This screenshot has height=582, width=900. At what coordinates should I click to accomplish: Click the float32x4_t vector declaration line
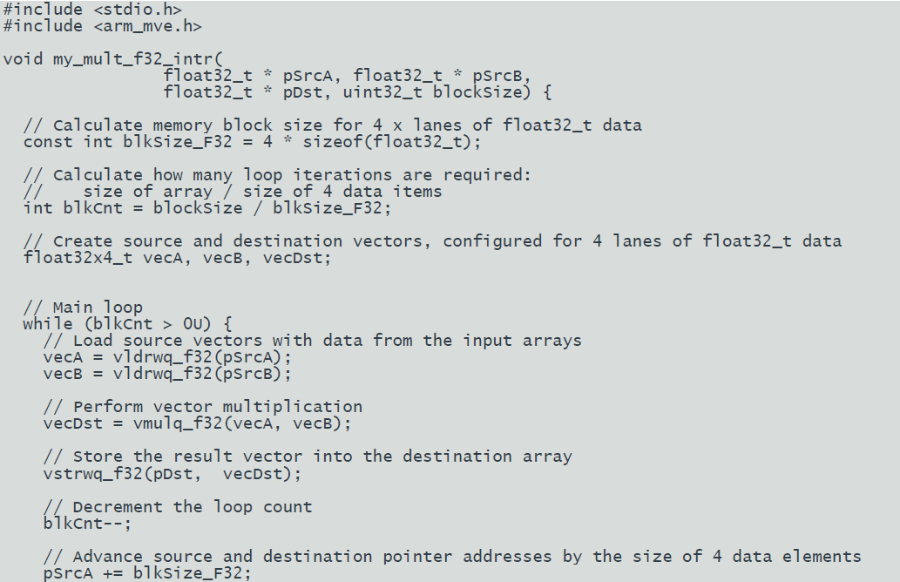[178, 258]
